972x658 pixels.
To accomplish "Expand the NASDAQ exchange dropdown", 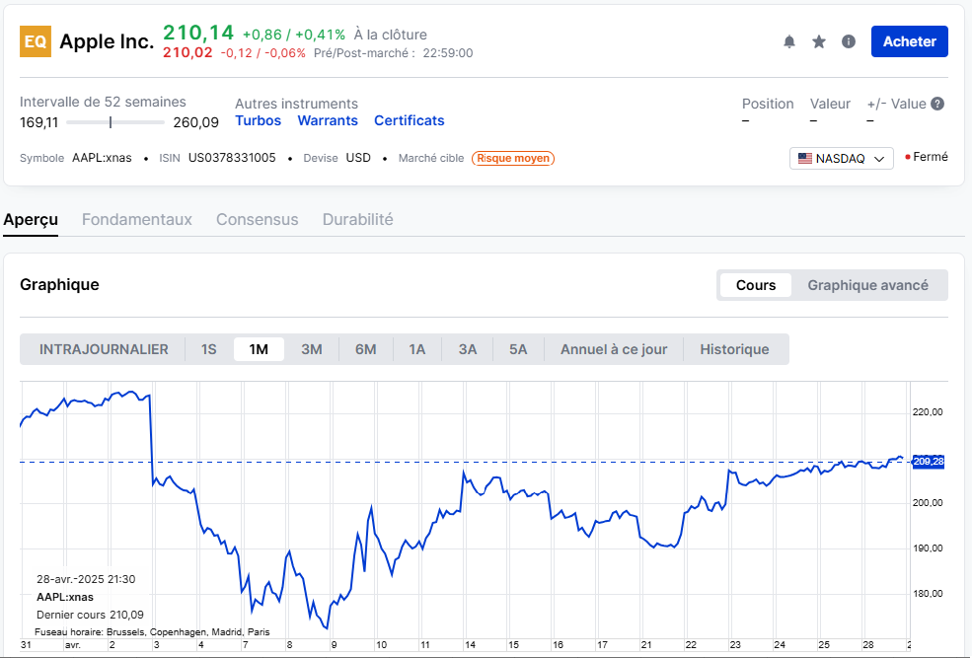I will coord(841,158).
